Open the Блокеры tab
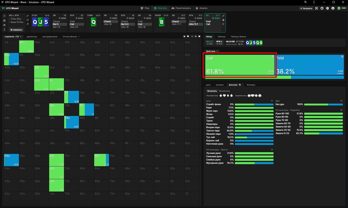 point(251,85)
